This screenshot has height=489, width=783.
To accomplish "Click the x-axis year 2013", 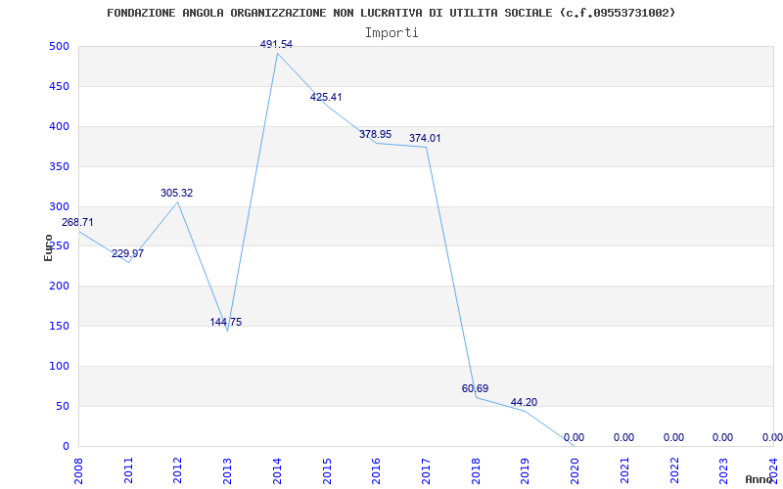I will point(228,470).
